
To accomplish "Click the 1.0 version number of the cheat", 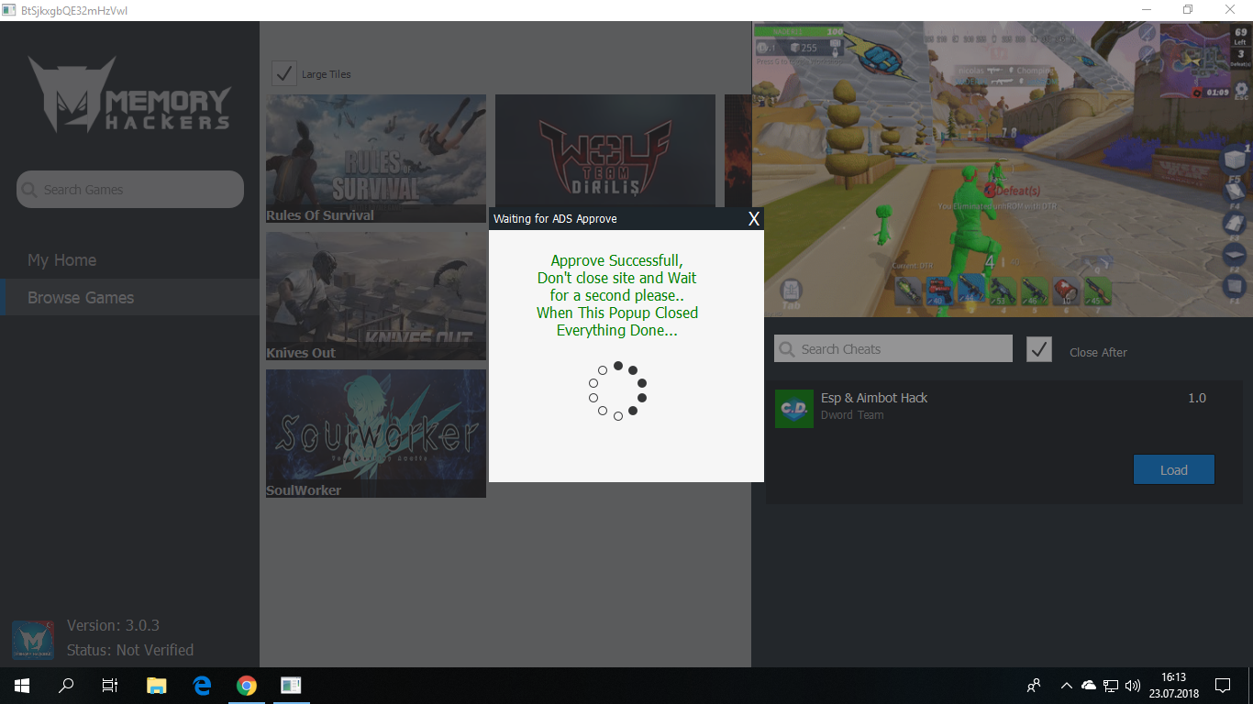I will [x=1197, y=398].
